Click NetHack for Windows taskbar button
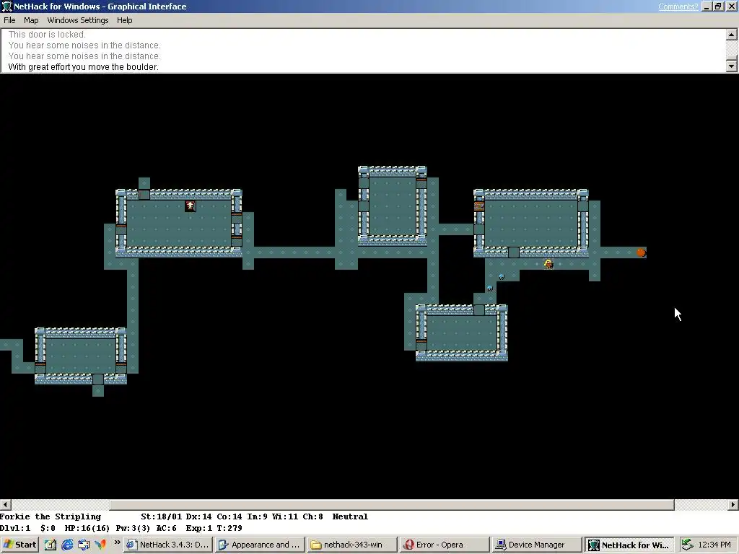 click(629, 545)
